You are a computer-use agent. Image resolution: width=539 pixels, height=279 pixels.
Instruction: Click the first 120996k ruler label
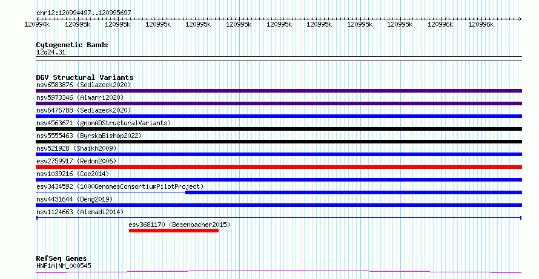440,24
